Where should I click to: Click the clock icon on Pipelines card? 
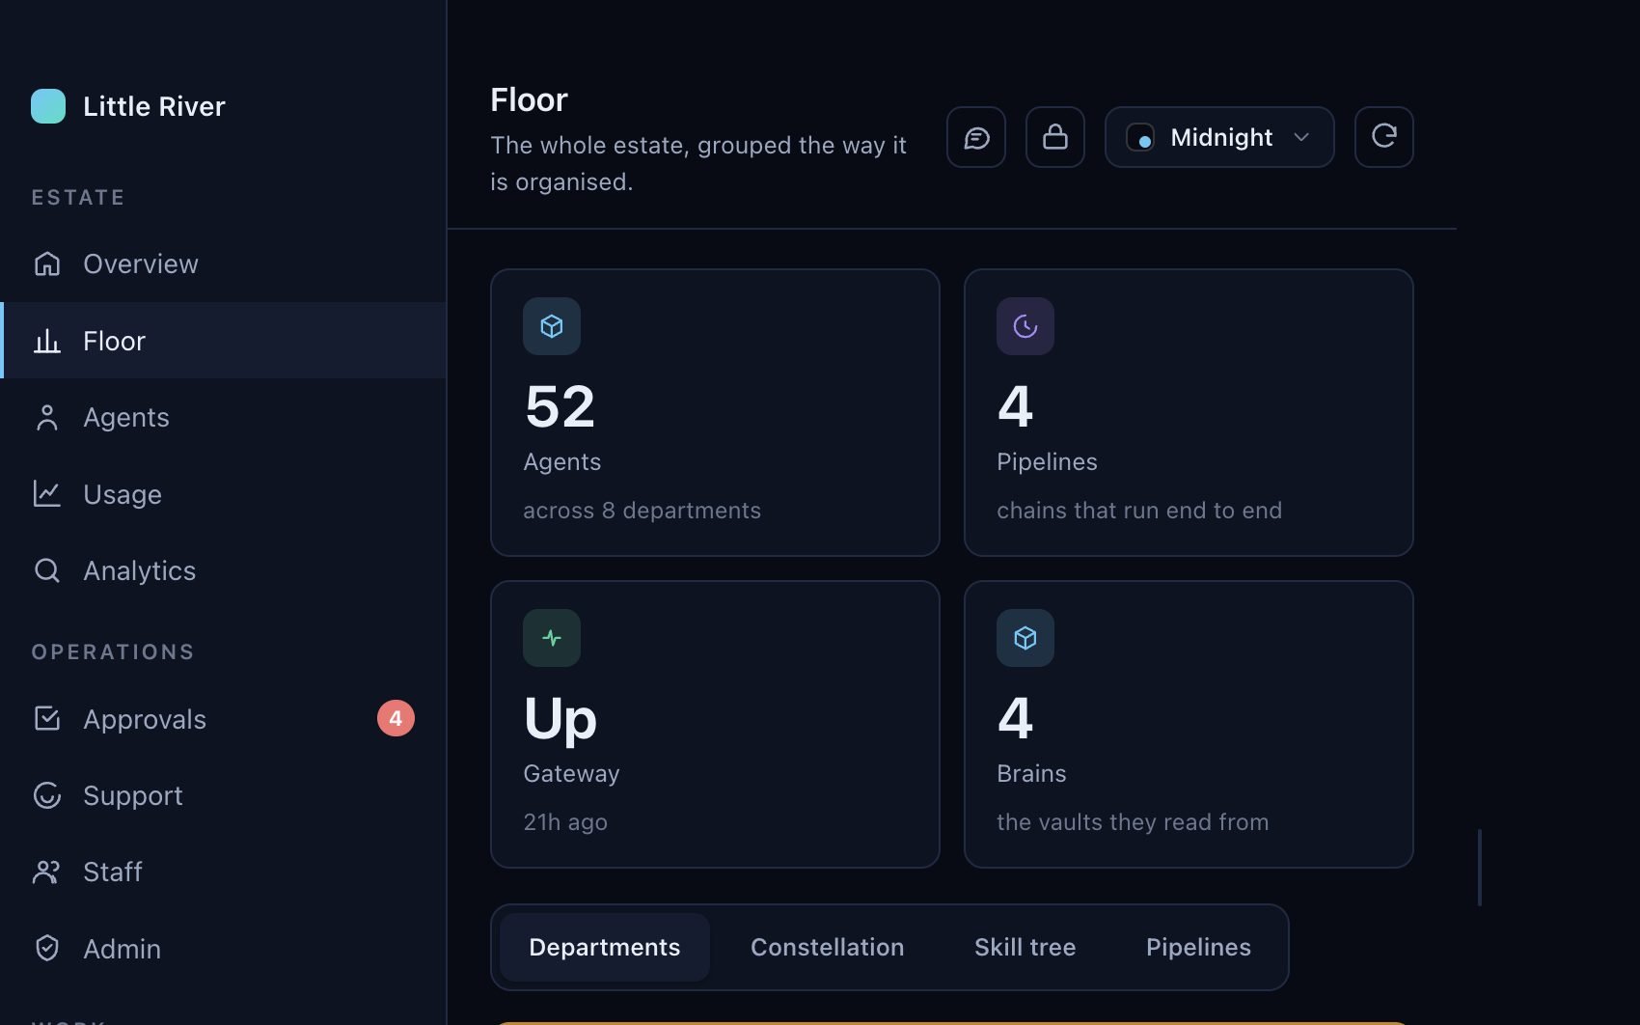click(x=1025, y=326)
